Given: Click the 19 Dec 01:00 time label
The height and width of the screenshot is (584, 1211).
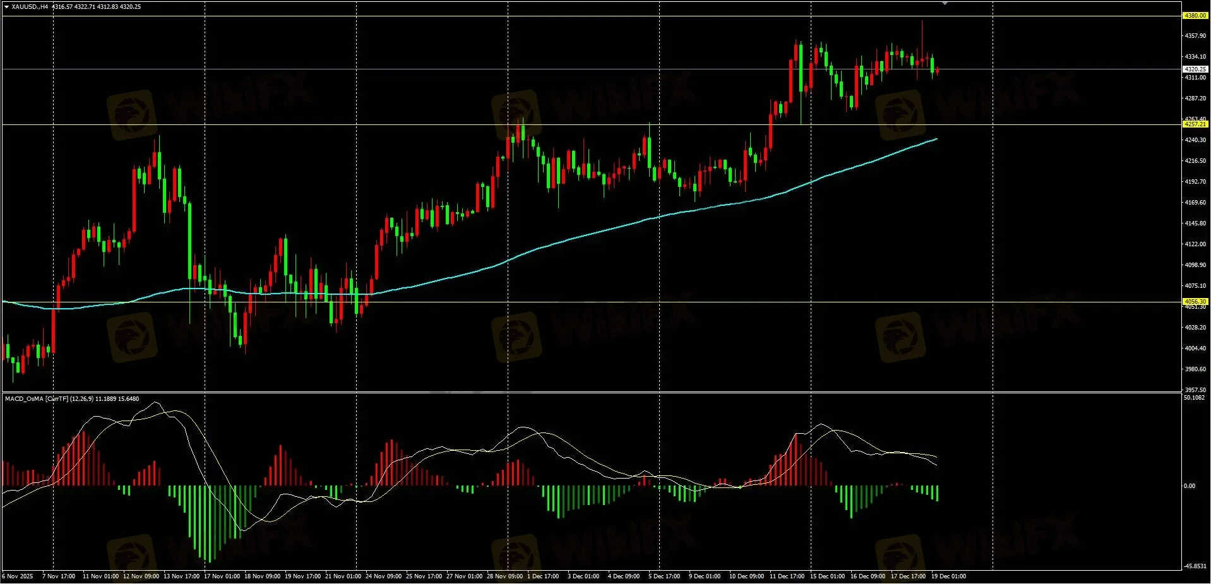Looking at the screenshot, I should (x=949, y=576).
